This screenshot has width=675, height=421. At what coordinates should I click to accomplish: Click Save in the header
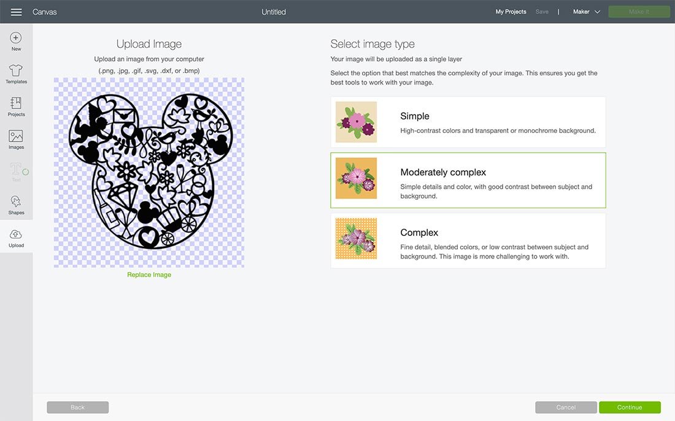tap(542, 12)
